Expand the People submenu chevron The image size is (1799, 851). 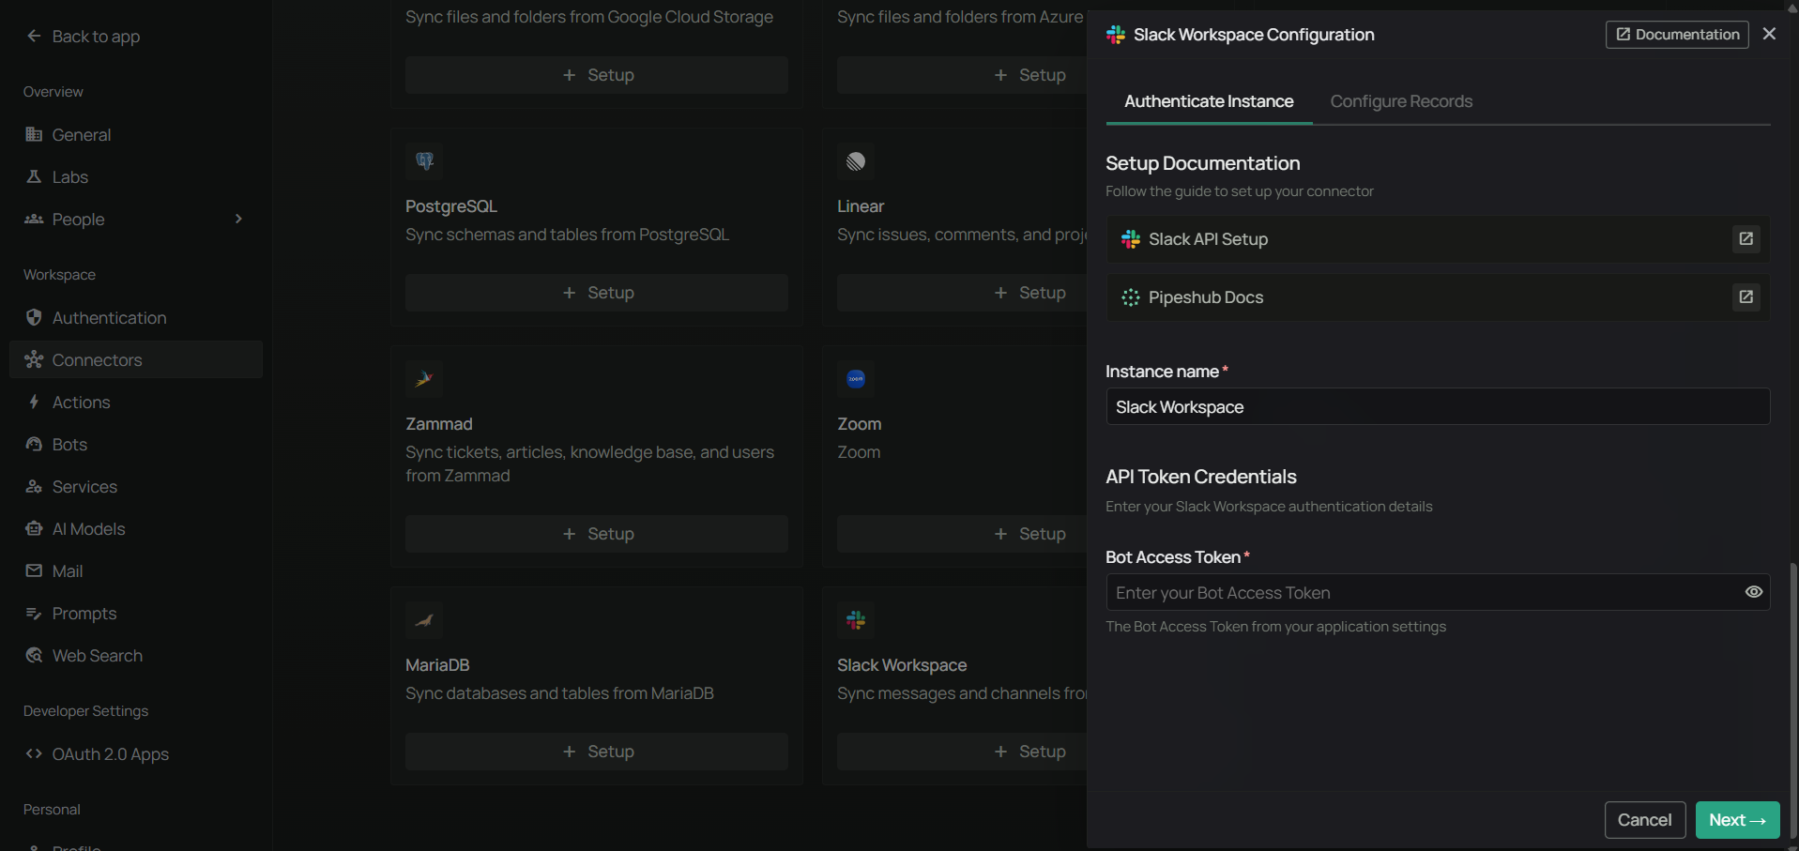(x=238, y=219)
